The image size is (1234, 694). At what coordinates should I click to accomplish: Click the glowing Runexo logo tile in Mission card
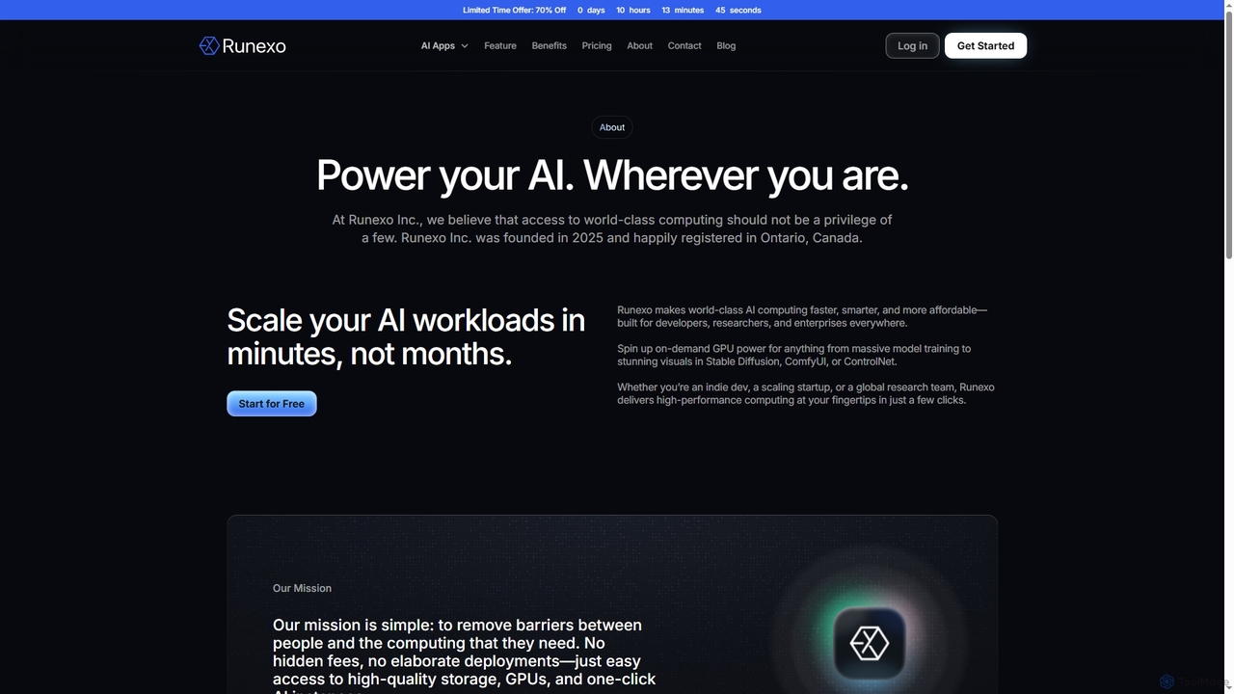click(869, 643)
